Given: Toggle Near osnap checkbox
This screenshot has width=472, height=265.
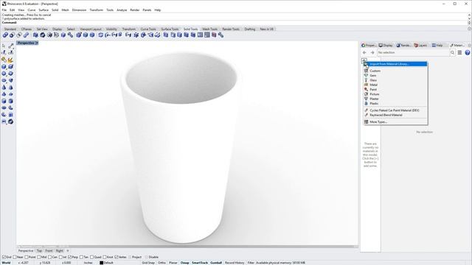Looking at the screenshot, I should pos(15,257).
